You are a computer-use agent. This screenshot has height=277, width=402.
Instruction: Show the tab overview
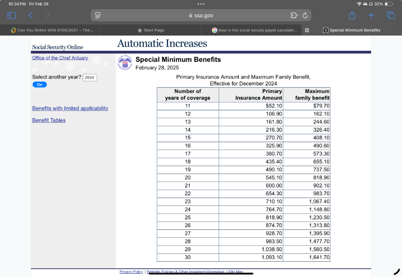click(390, 15)
